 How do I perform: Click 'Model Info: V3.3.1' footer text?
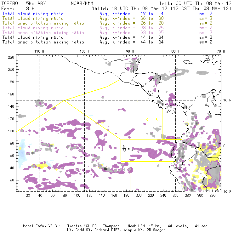[x=42, y=226]
